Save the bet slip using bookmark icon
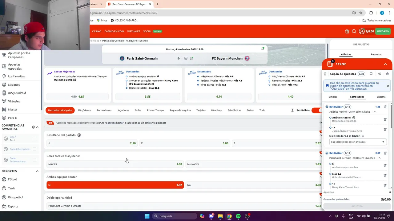The height and width of the screenshot is (221, 394). coord(371,74)
